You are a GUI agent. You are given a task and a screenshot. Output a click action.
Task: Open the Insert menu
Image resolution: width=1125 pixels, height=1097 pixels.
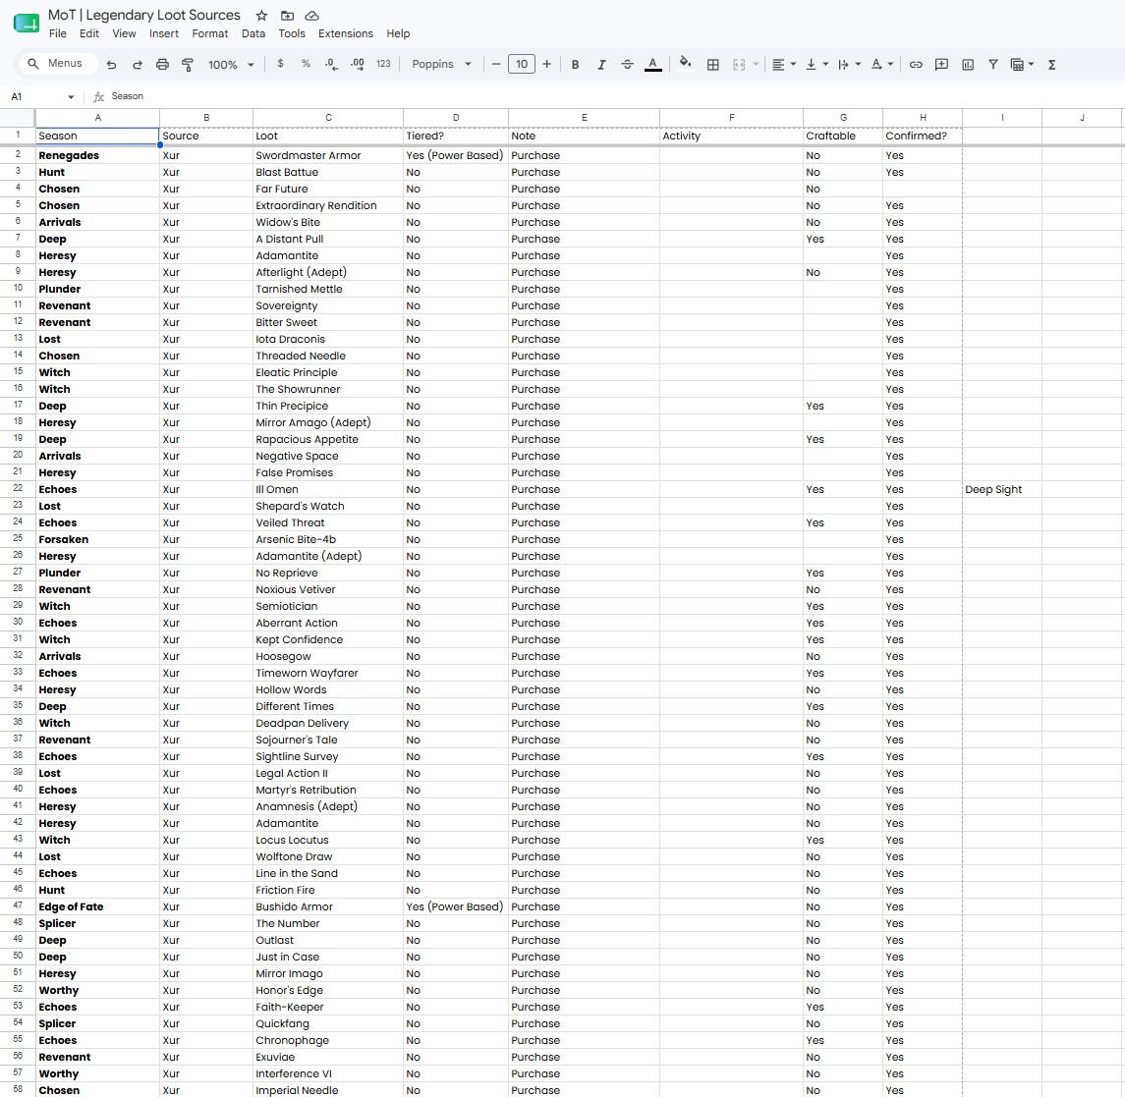[163, 33]
